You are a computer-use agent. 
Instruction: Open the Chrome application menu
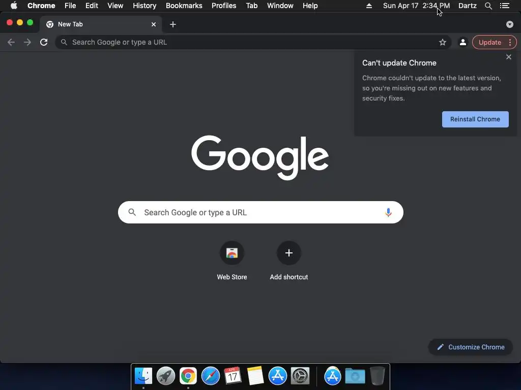tap(41, 6)
